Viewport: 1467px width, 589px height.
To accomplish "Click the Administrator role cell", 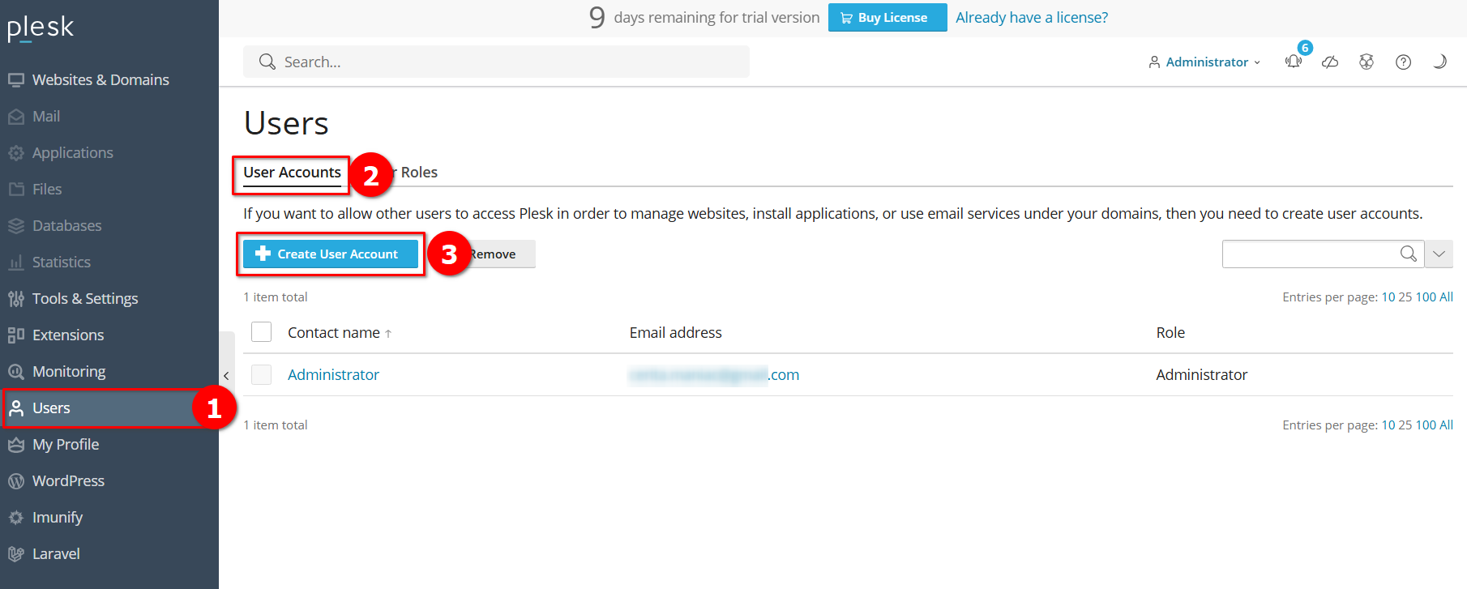I will point(1201,375).
